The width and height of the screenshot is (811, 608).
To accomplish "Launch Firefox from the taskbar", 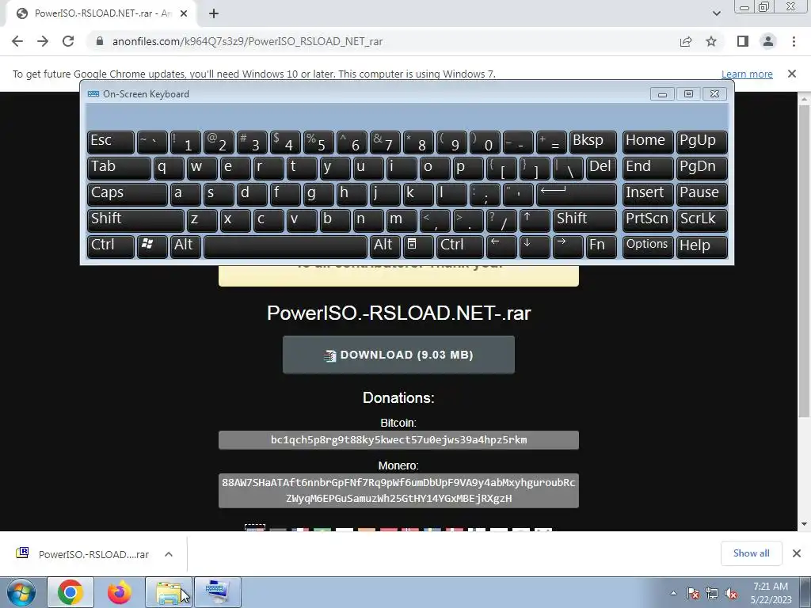I will 119,592.
